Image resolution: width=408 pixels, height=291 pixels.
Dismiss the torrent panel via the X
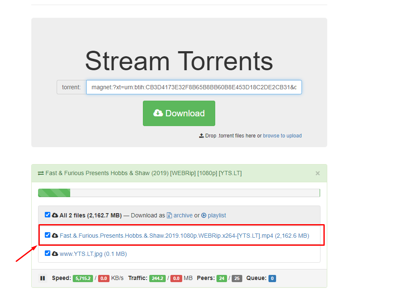pyautogui.click(x=318, y=173)
